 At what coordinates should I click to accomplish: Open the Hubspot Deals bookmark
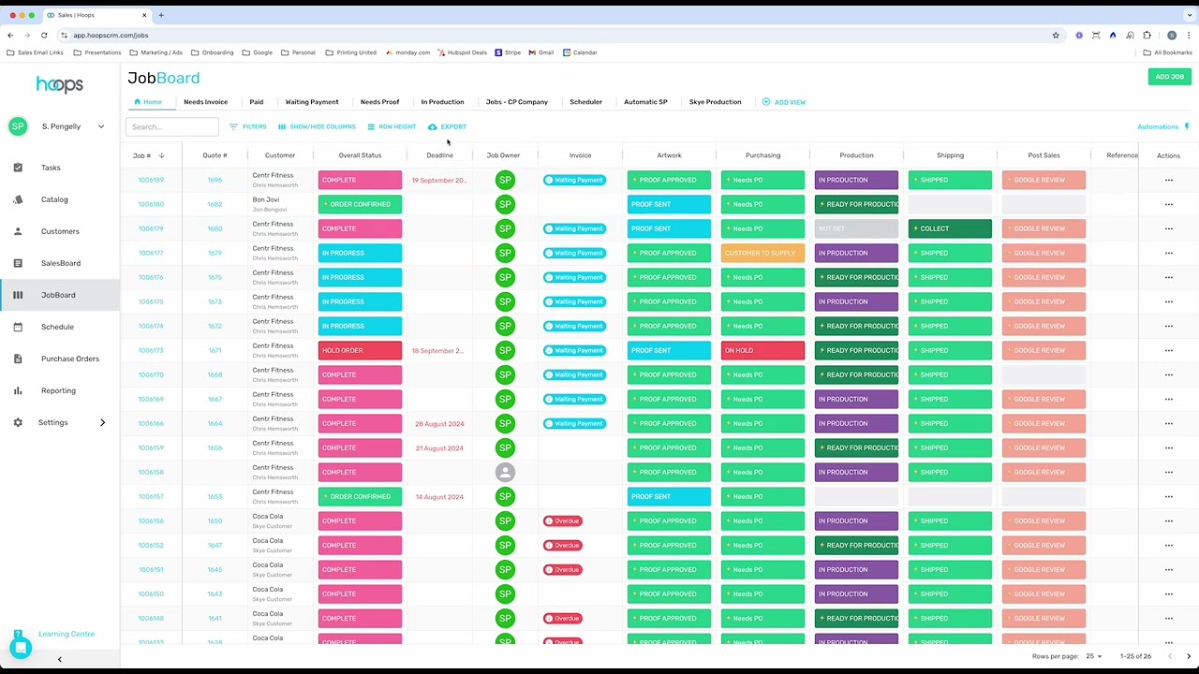pyautogui.click(x=462, y=52)
